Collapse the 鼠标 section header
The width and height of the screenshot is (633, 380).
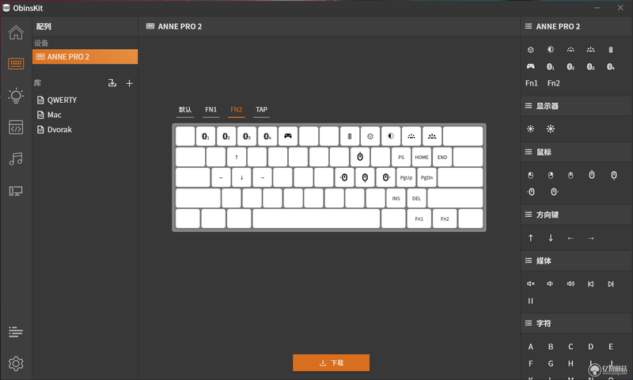[x=577, y=152]
